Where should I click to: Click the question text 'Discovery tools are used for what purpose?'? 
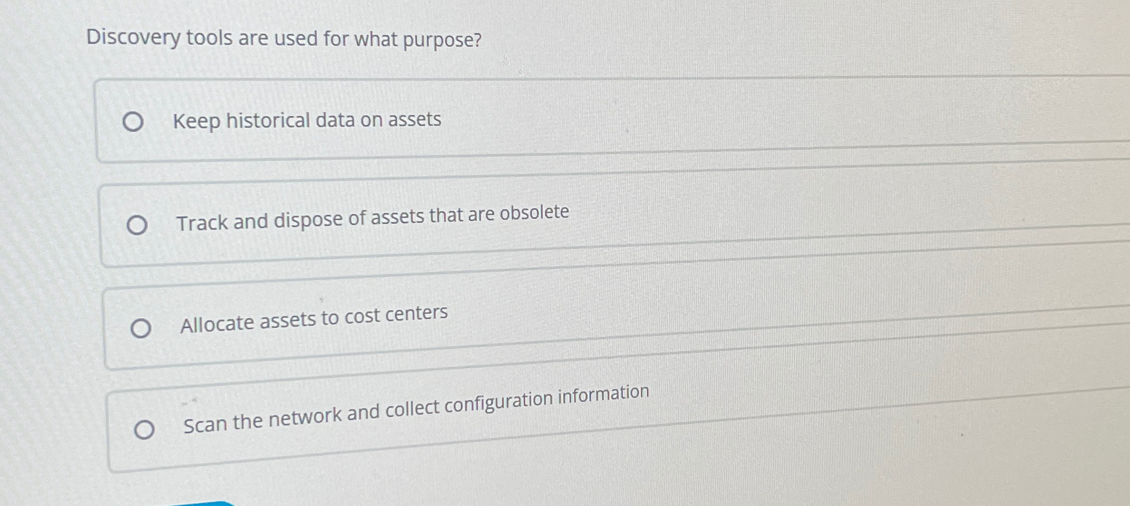[x=284, y=39]
